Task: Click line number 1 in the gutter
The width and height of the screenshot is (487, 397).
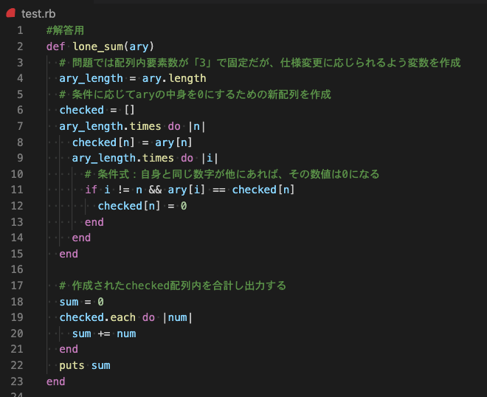Action: pyautogui.click(x=20, y=30)
